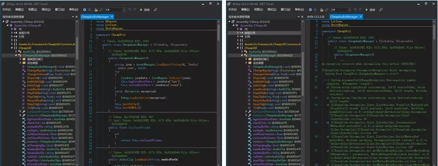Click Navigate Forward icon in left dnSpy toolbar
The width and height of the screenshot is (438, 166).
point(90,10)
